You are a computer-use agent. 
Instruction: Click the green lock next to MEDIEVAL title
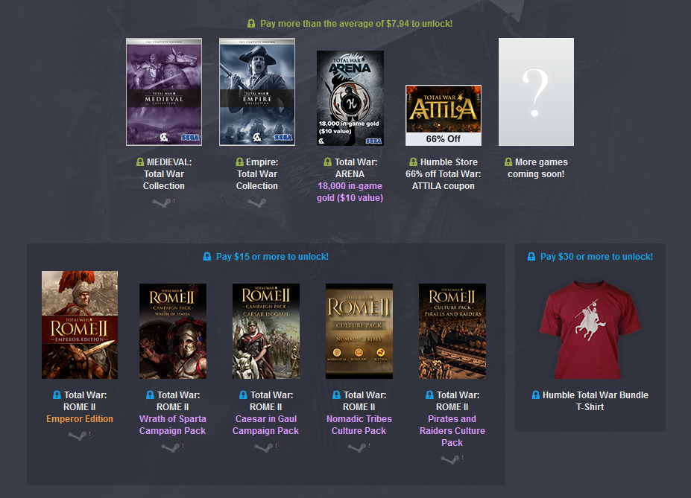pos(140,162)
